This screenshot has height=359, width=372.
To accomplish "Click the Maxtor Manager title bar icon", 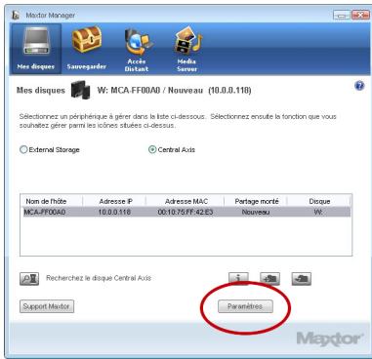I will (16, 15).
